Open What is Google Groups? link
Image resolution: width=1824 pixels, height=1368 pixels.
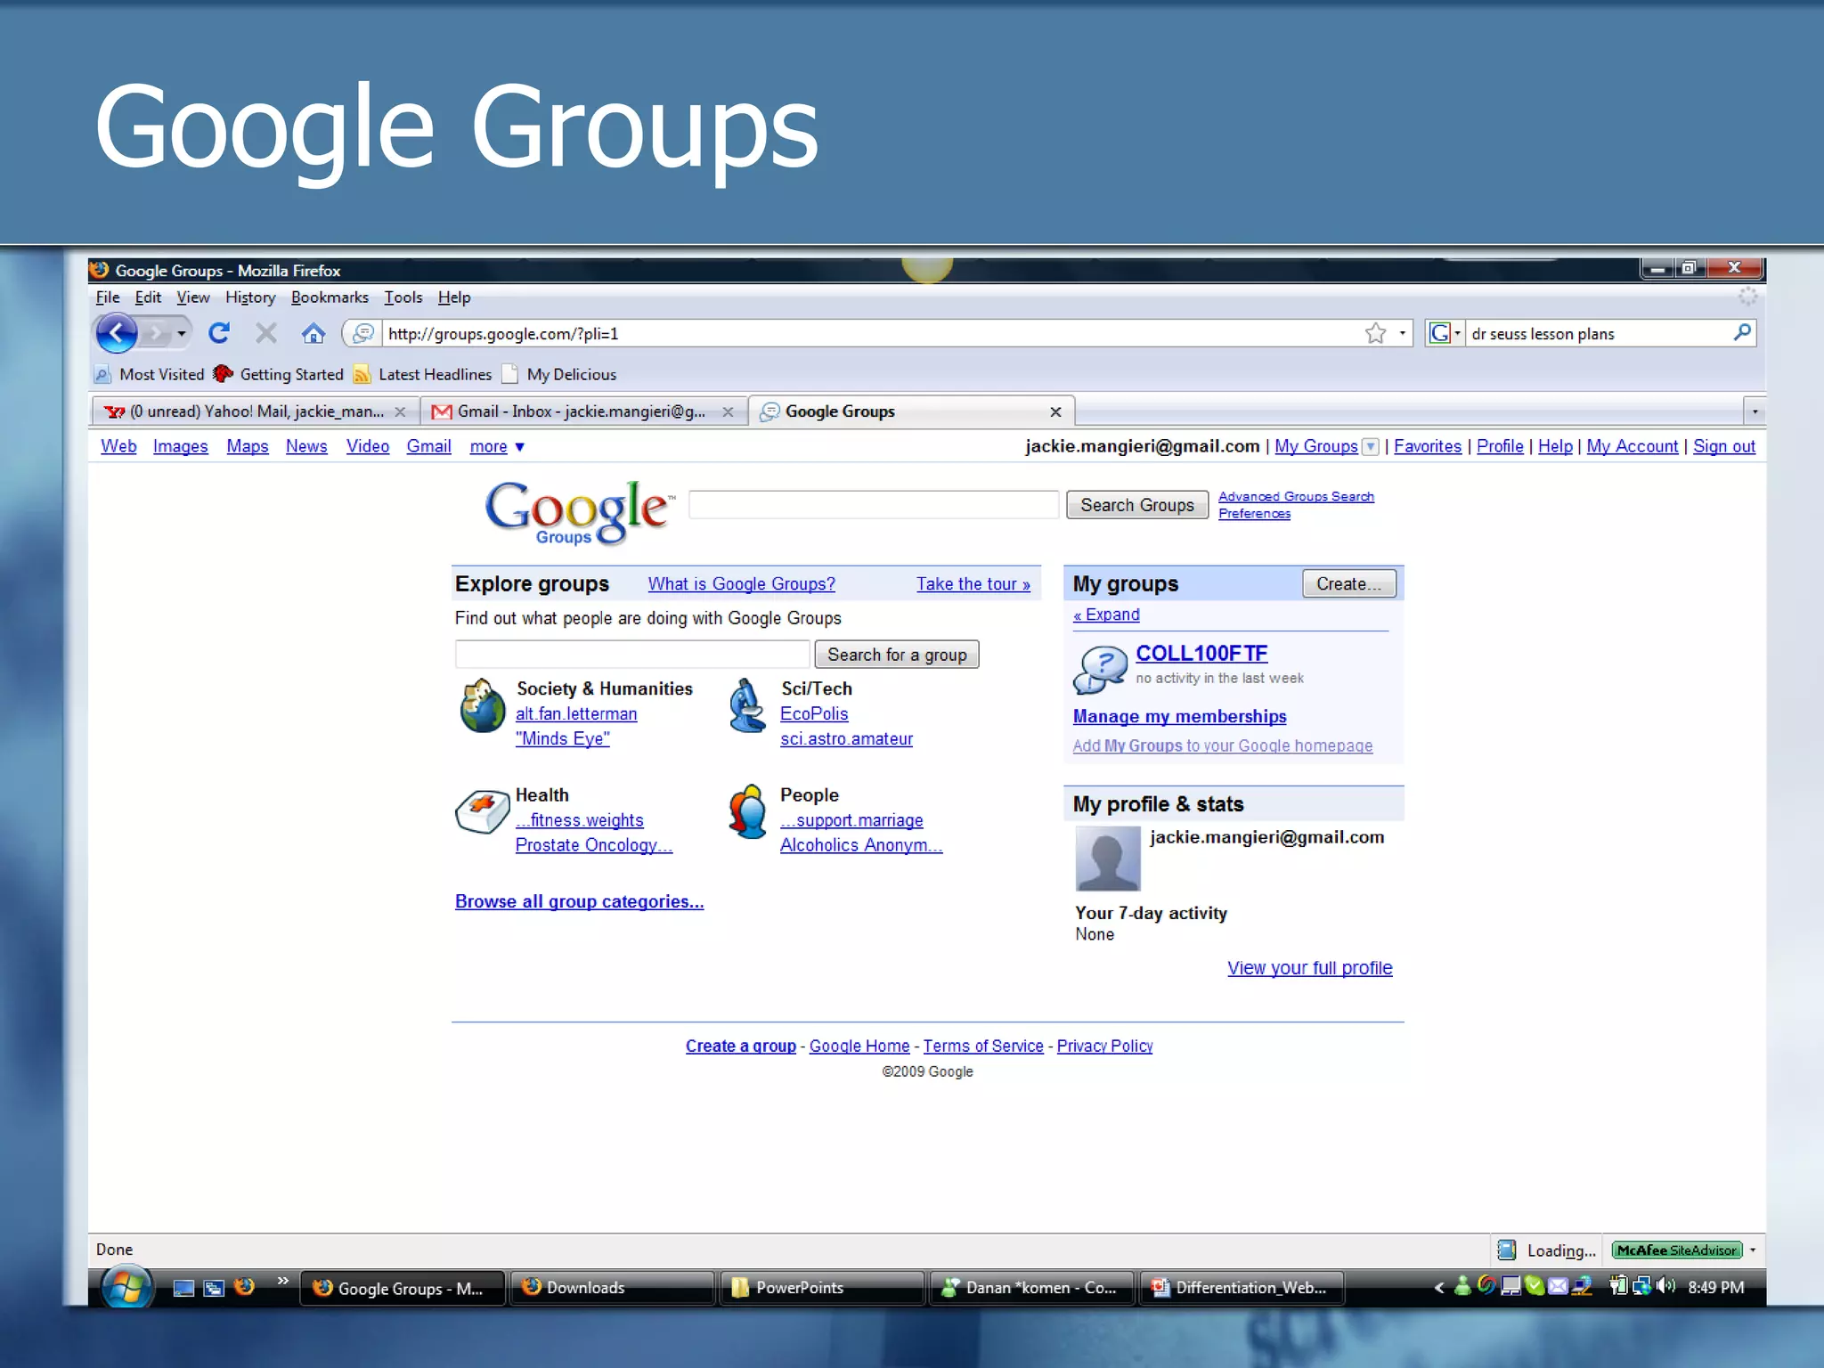point(741,584)
